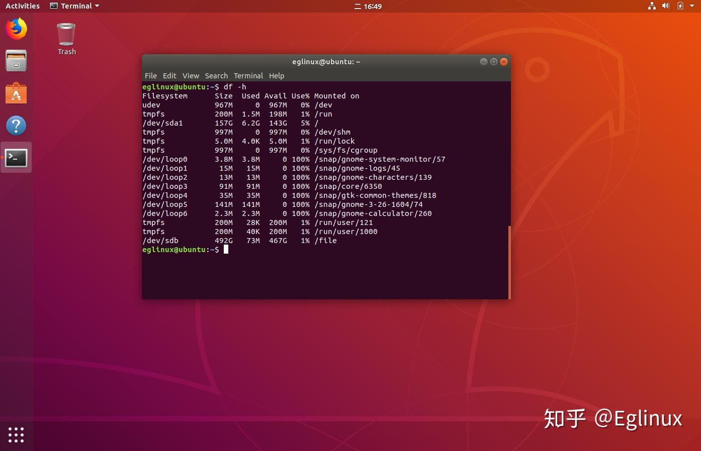Click Activities in the top bar
701x451 pixels.
tap(22, 6)
